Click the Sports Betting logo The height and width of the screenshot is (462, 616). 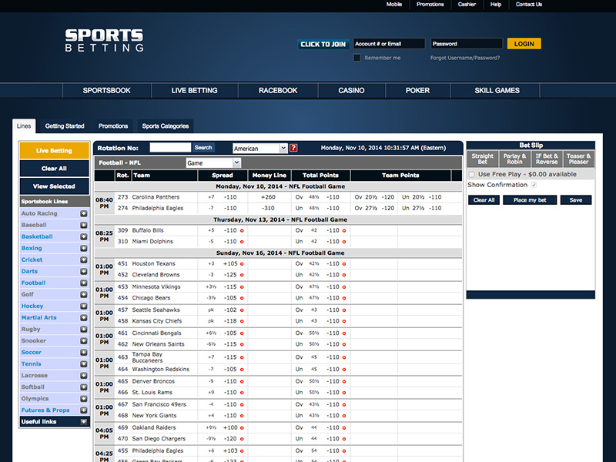click(x=105, y=41)
